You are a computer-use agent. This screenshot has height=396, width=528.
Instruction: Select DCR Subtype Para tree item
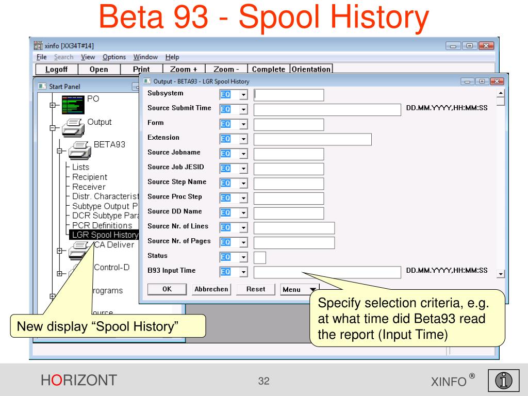pos(105,216)
